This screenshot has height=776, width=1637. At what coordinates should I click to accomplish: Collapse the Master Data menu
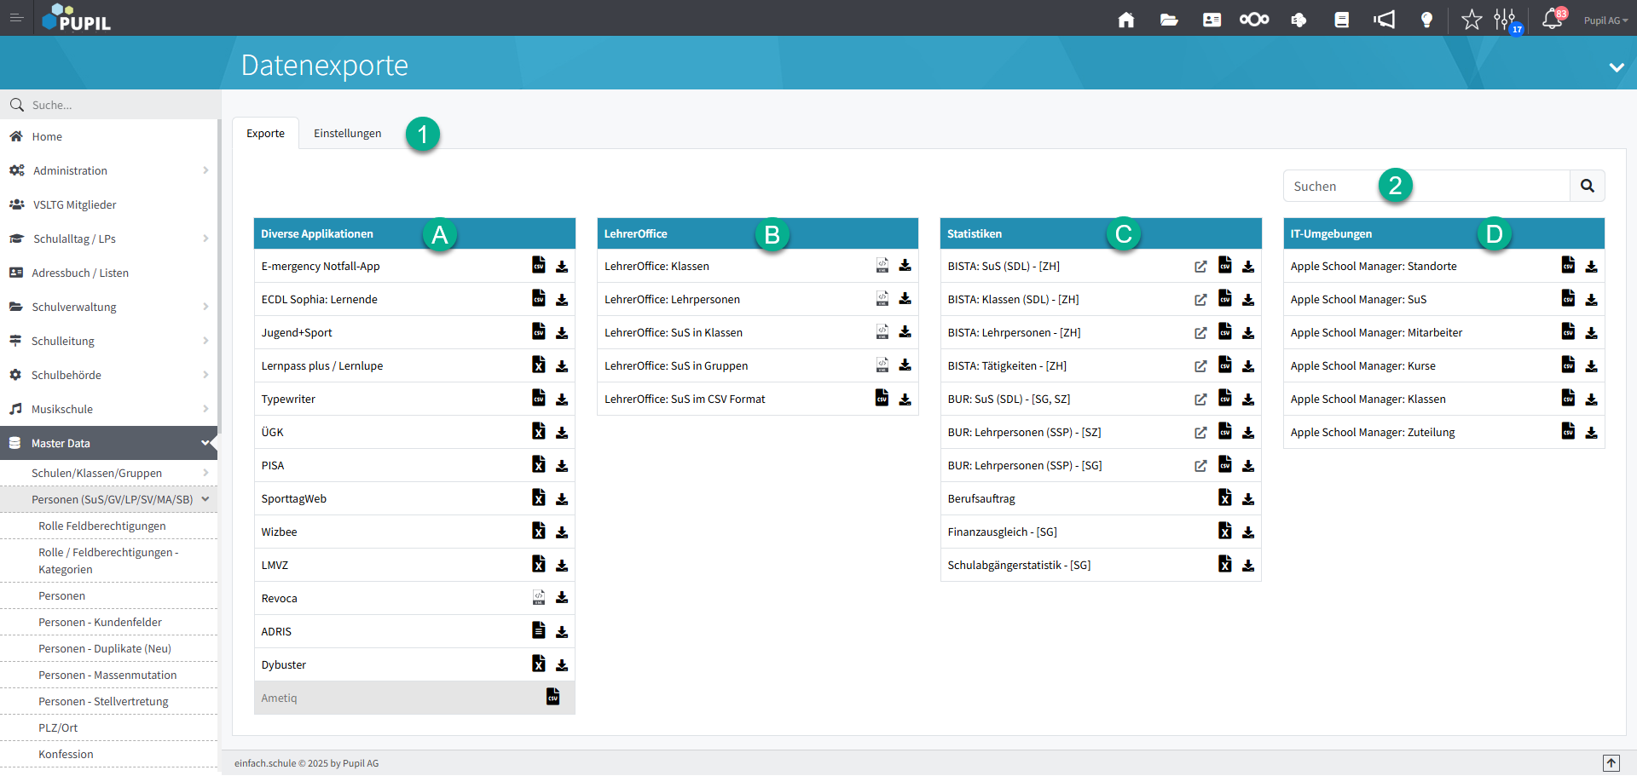click(108, 443)
